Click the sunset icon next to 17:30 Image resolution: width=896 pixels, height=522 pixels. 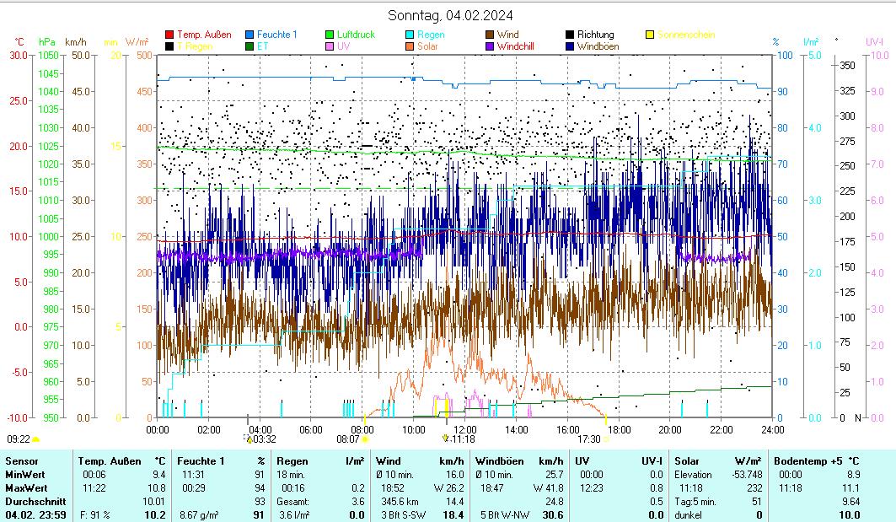point(606,439)
